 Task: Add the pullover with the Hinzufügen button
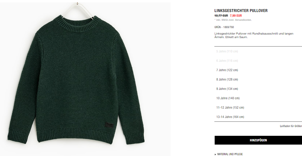pyautogui.click(x=258, y=140)
